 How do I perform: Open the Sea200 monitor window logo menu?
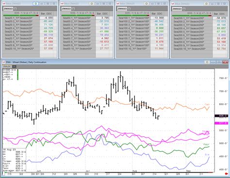[173, 3]
